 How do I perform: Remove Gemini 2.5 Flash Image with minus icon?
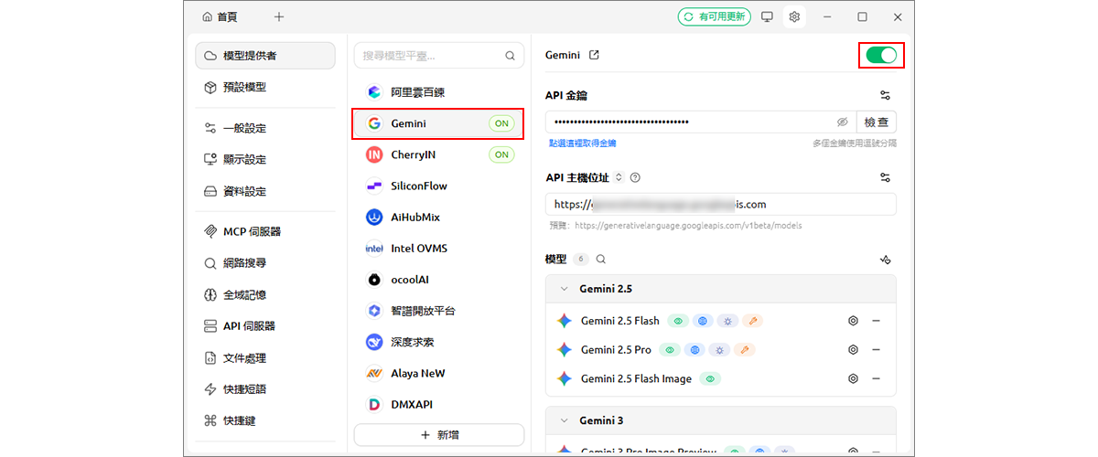click(x=876, y=378)
